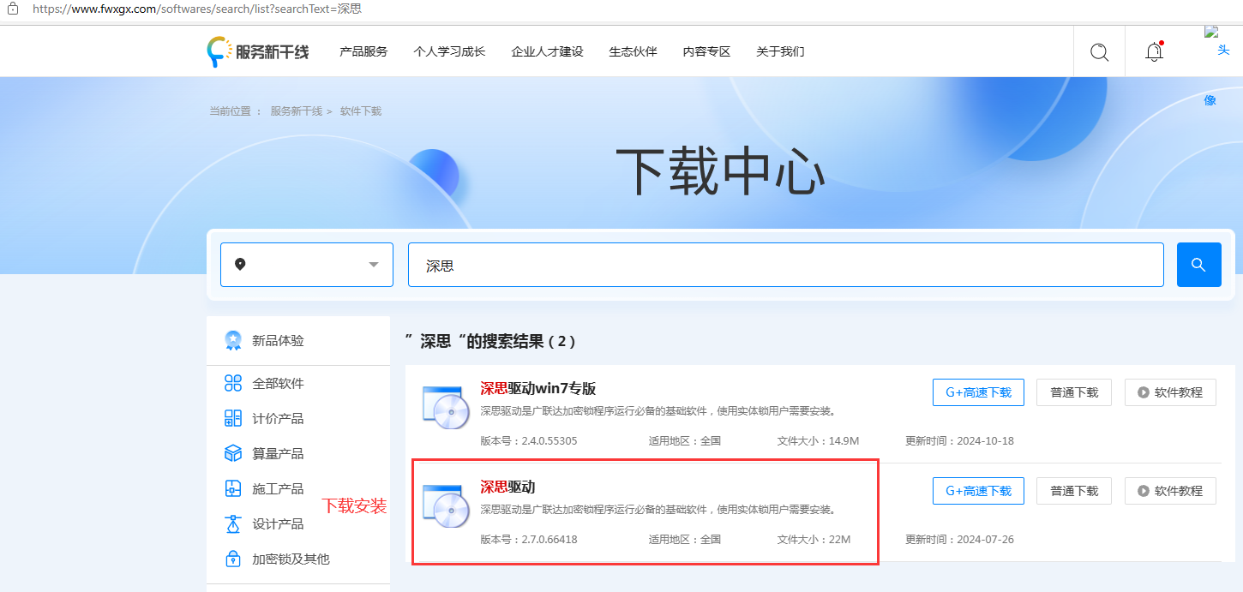The width and height of the screenshot is (1243, 592).
Task: Click the blue search button beside the search box
Action: [1198, 265]
